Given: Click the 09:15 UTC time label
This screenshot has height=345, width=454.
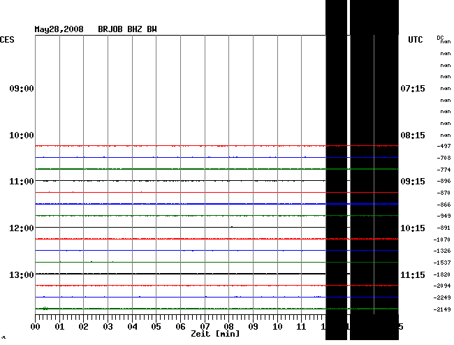Looking at the screenshot, I should pyautogui.click(x=413, y=182).
